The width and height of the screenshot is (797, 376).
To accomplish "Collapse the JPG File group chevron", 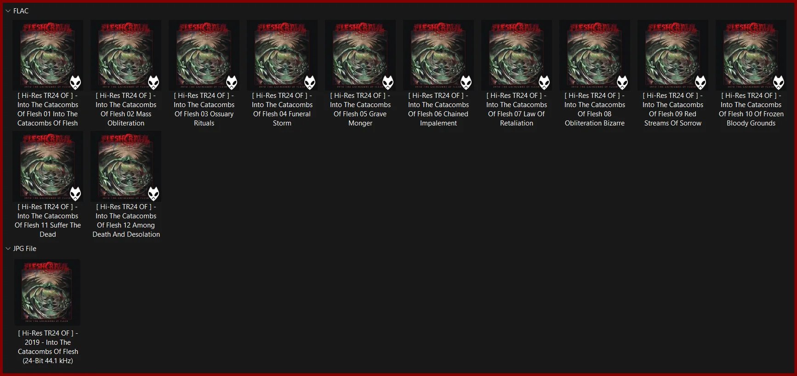I will point(8,248).
